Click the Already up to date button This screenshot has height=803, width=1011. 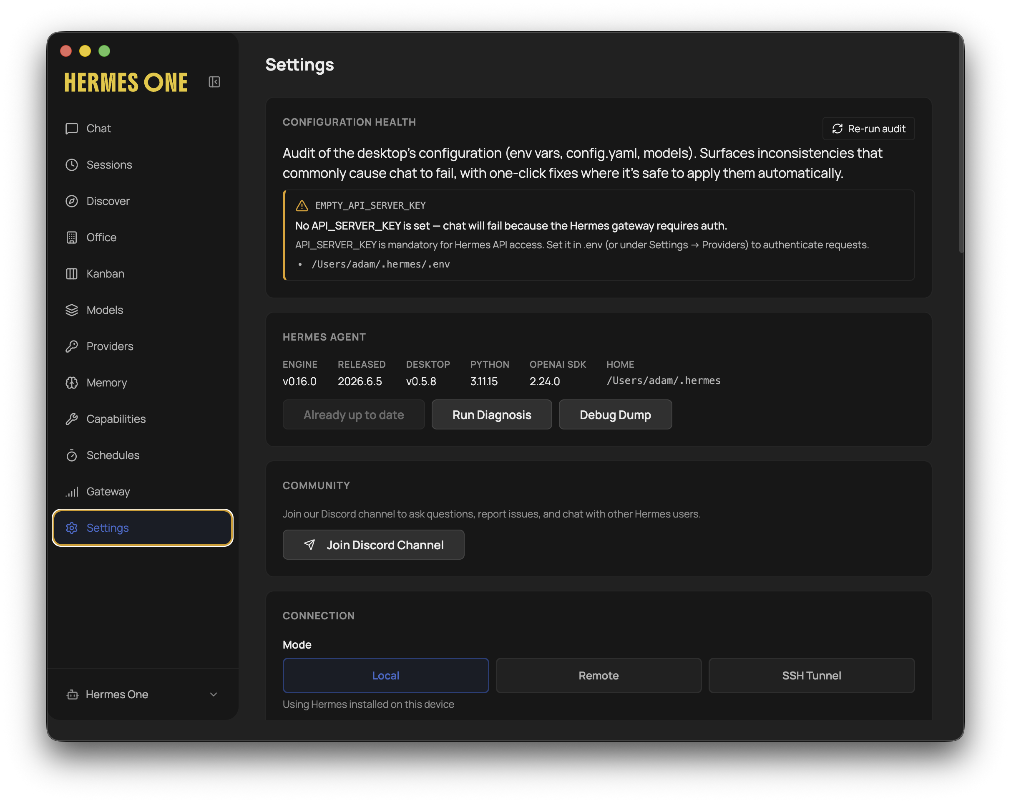click(x=354, y=414)
